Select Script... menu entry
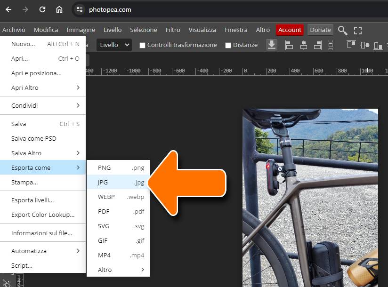The width and height of the screenshot is (388, 287). coord(43,265)
